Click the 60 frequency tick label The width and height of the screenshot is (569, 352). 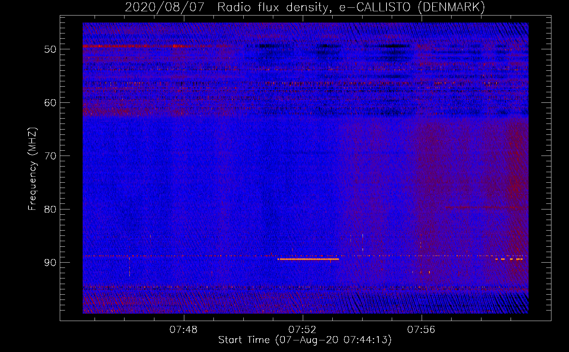pyautogui.click(x=50, y=103)
